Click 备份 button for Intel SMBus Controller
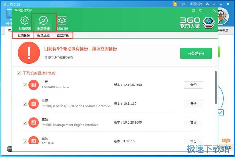Image resolution: width=235 pixels, height=157 pixels. pyautogui.click(x=193, y=104)
